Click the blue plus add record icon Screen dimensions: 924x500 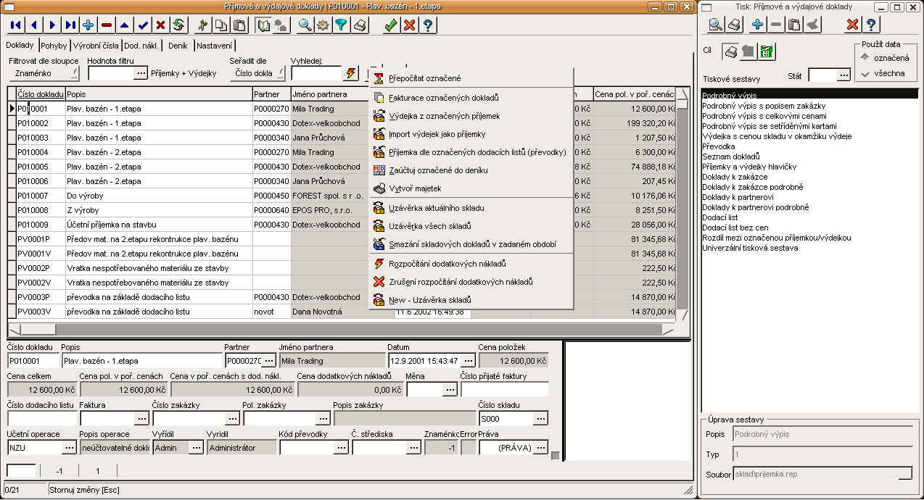(88, 25)
